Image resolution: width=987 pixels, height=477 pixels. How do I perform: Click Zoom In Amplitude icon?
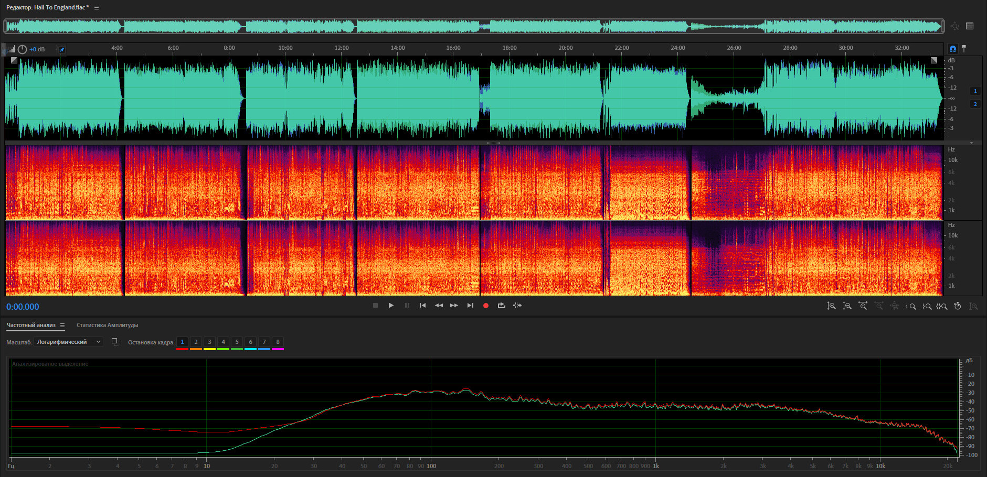tap(831, 306)
